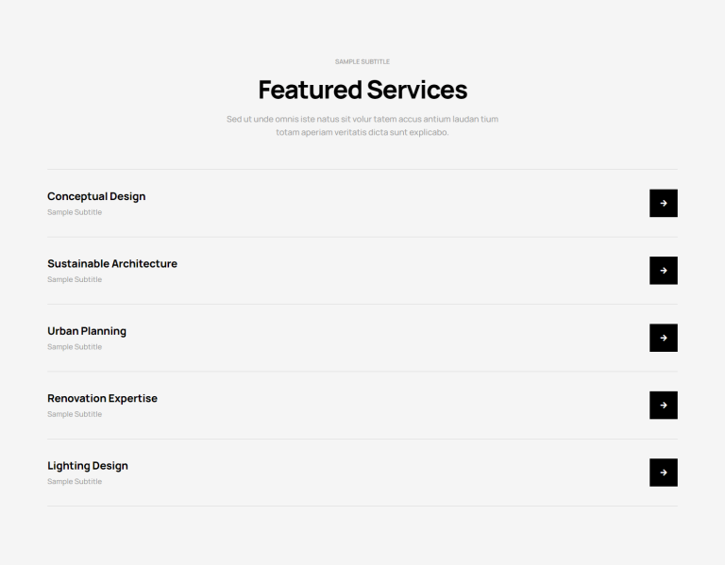Click the arrow beside Sustainable Architecture
Screen dimensions: 725x565
664,271
